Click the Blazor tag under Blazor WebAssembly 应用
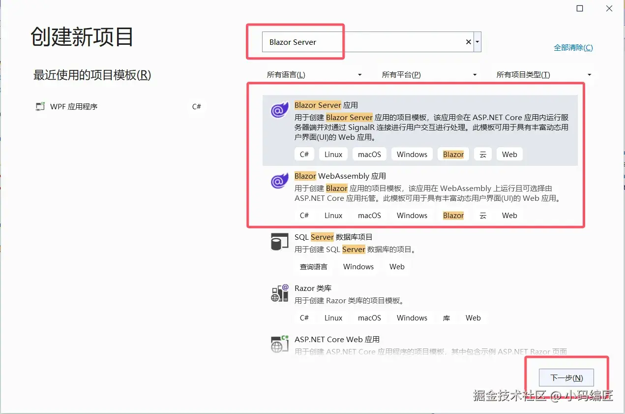This screenshot has height=414, width=625. (453, 215)
